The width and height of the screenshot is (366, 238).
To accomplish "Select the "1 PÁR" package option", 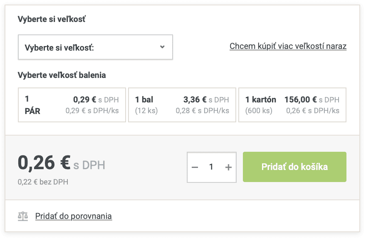I will (x=72, y=105).
